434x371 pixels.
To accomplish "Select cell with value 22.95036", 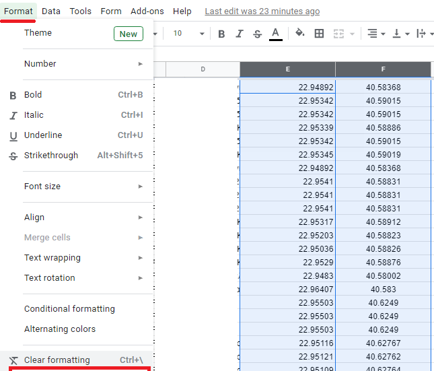I will (x=287, y=249).
